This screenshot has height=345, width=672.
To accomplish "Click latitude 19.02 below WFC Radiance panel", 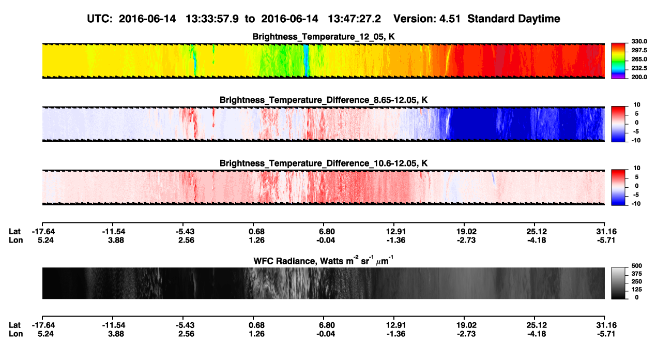I will [x=465, y=325].
